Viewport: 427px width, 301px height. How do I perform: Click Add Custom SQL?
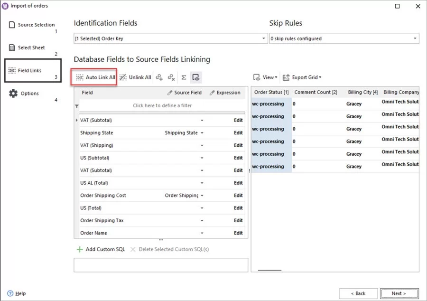101,249
